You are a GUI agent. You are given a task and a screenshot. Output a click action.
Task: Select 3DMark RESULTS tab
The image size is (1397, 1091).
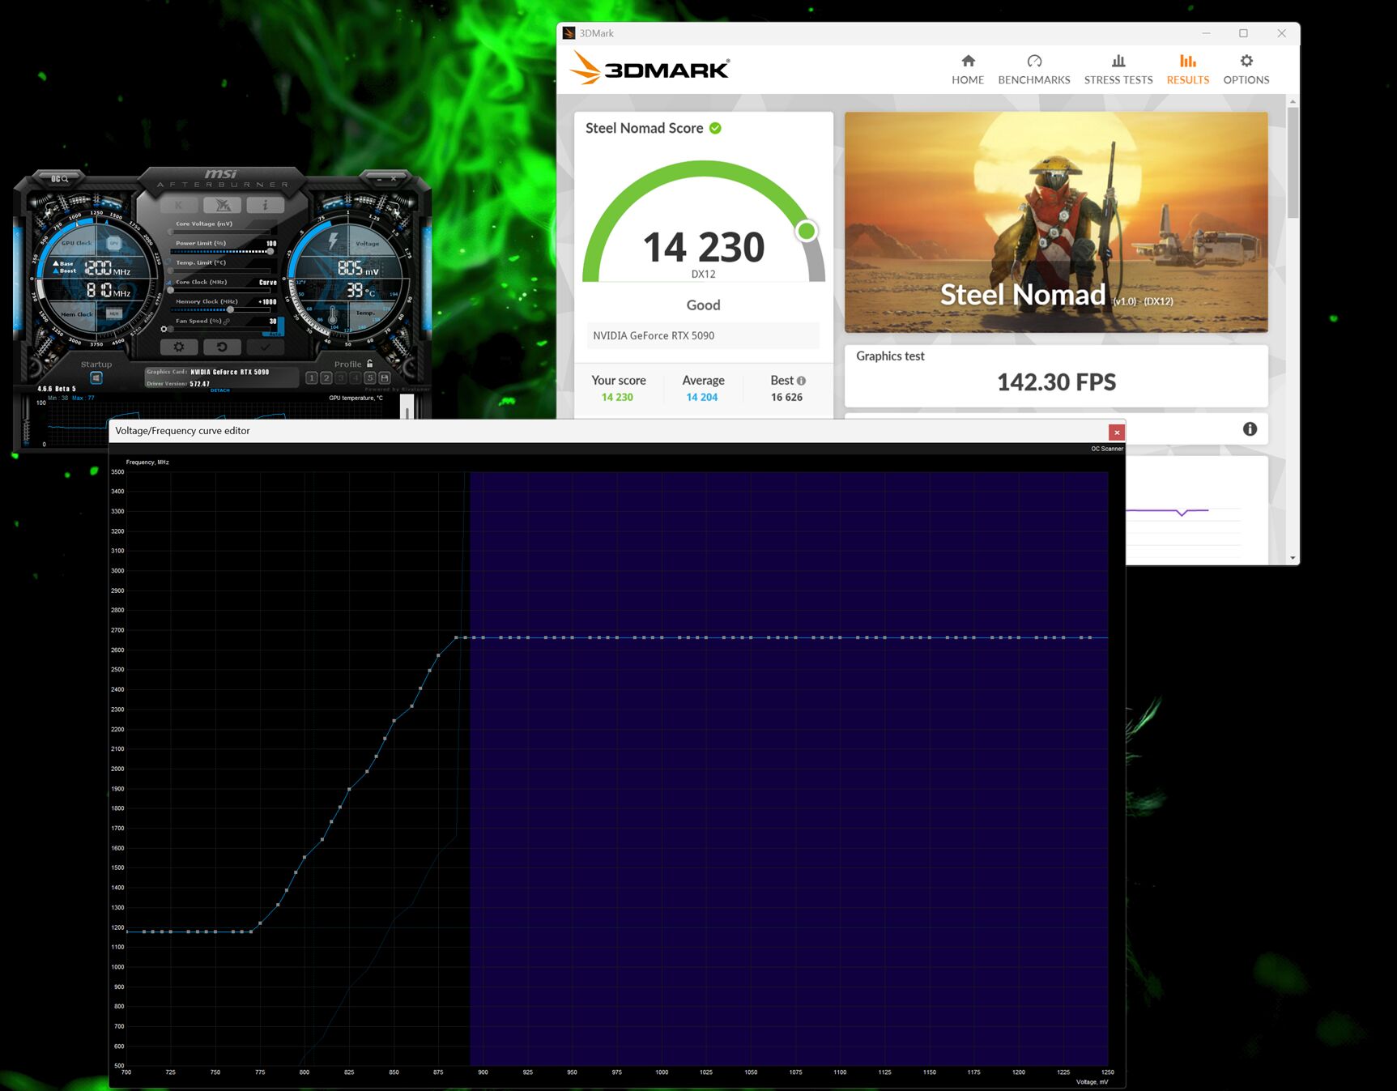(1188, 70)
